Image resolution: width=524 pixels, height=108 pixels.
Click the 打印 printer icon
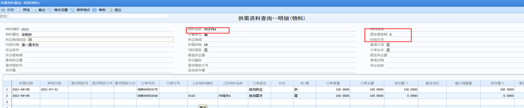pos(3,10)
